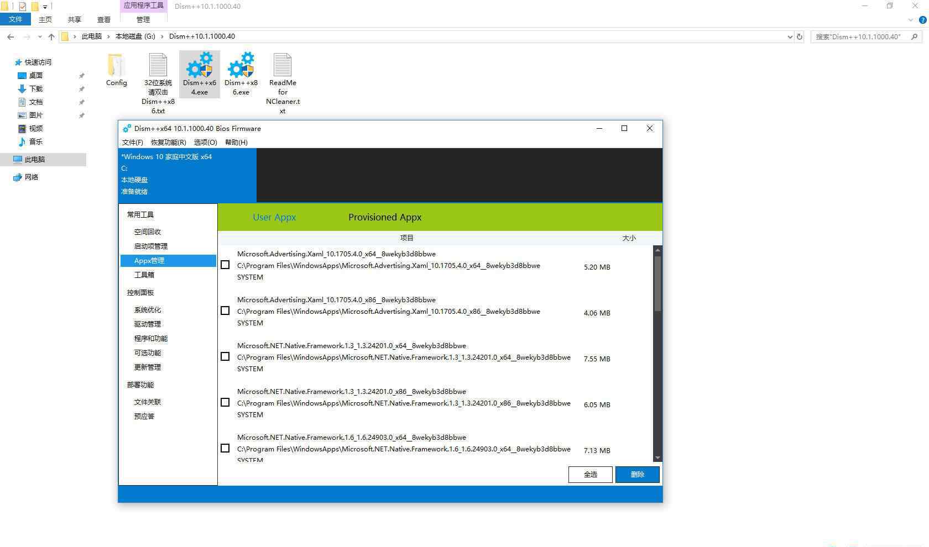Check Microsoft.Advertising.Xaml x86 package

click(x=225, y=311)
